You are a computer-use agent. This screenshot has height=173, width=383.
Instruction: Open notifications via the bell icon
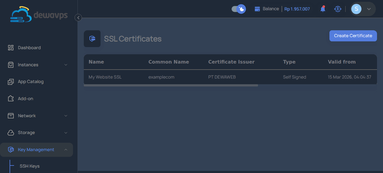click(323, 9)
